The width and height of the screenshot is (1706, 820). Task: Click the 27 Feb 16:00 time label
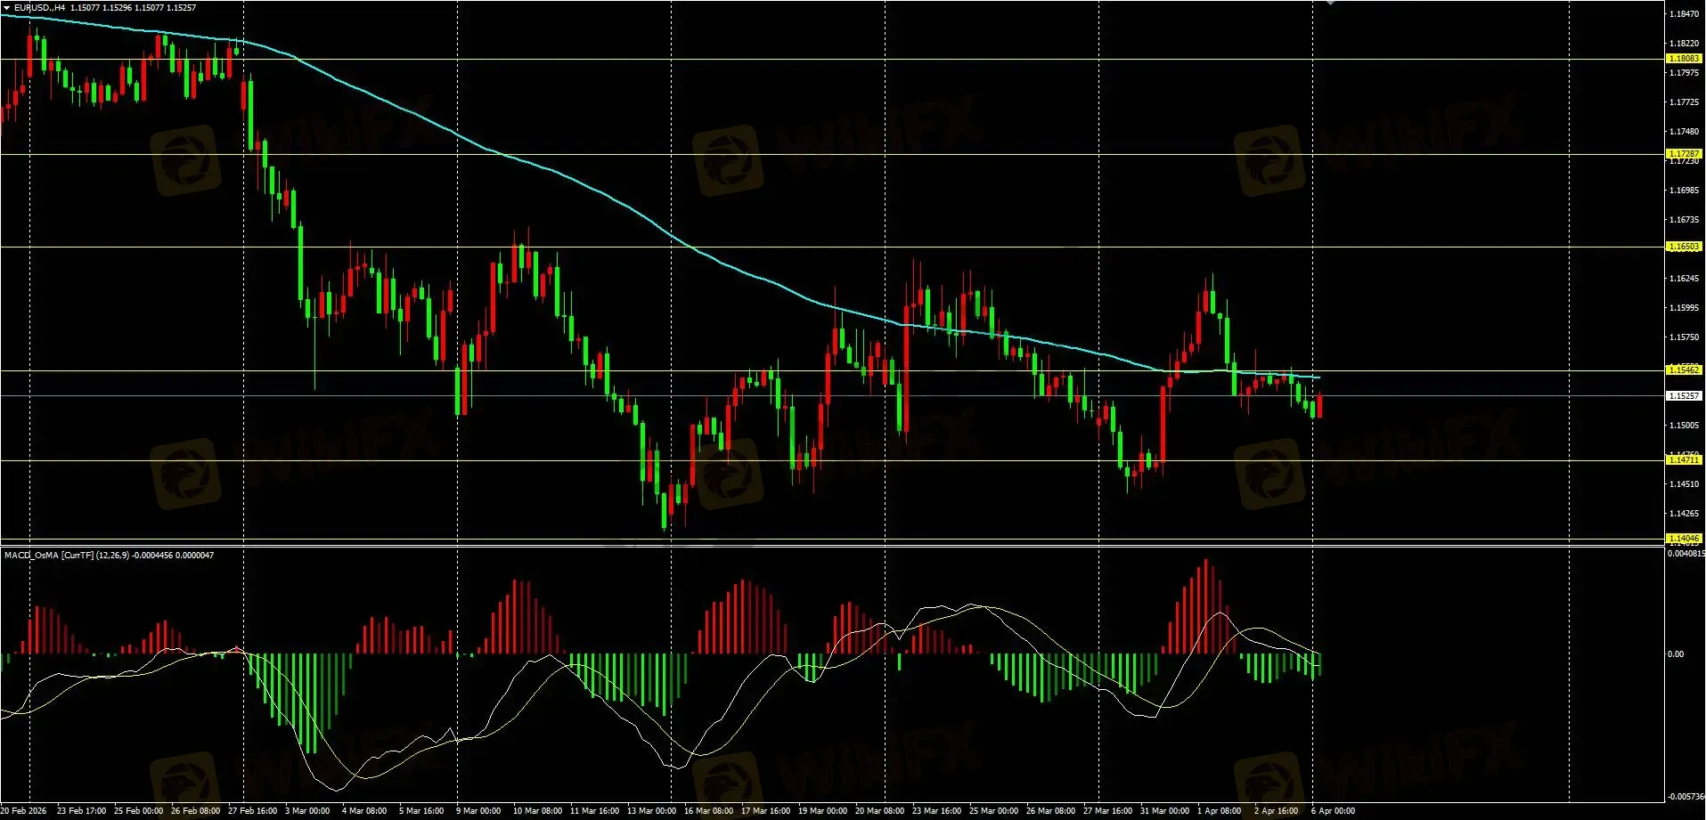252,811
